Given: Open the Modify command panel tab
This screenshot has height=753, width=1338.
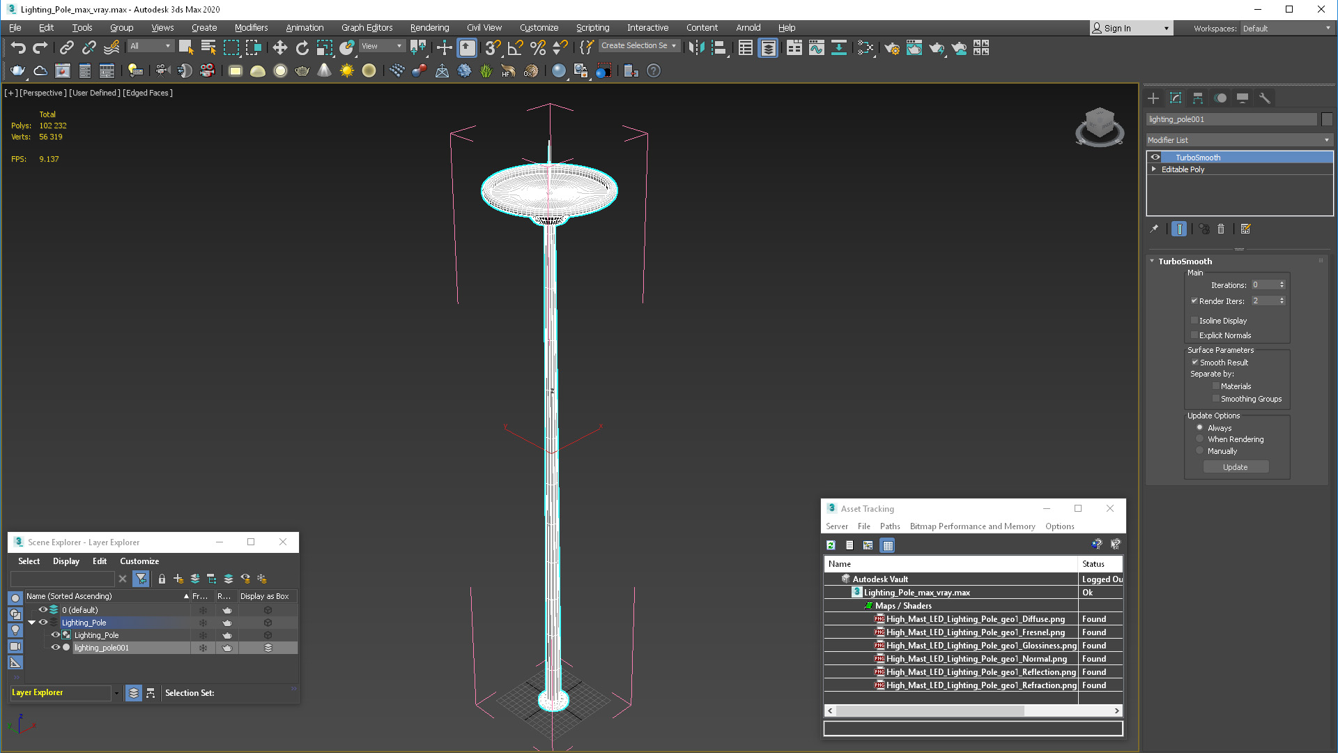Looking at the screenshot, I should (x=1176, y=98).
